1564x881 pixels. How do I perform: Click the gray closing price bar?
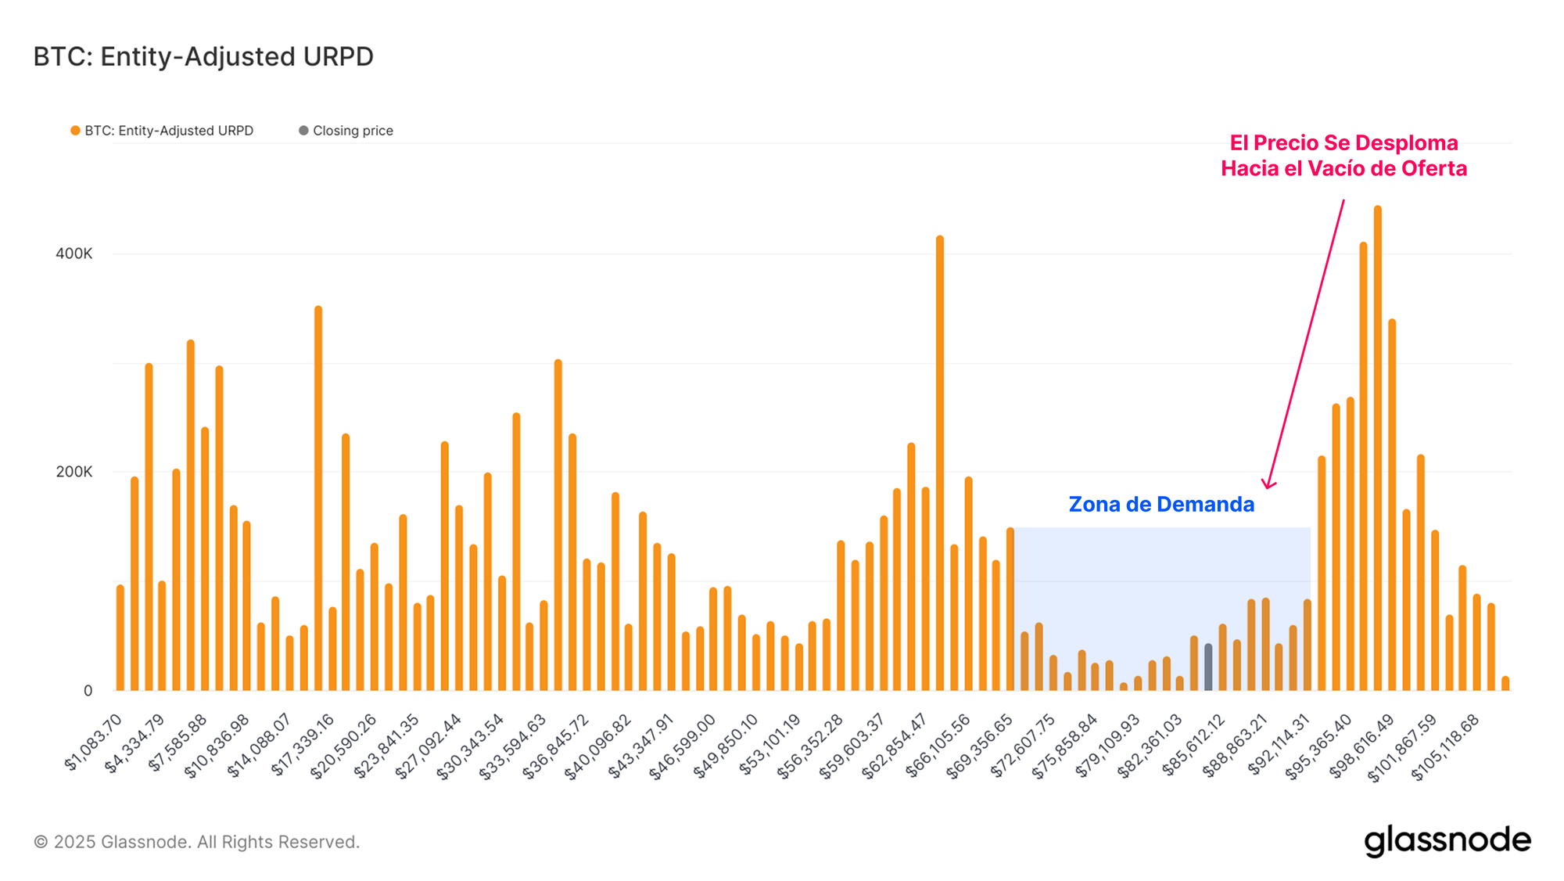pos(1208,667)
